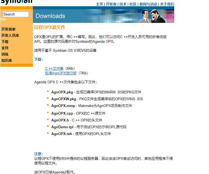
Task: Open the 主页 navigation link
Action: tap(99, 4)
